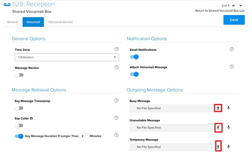The image size is (252, 158).
Task: Open help icon for Email Notifications
Action: [231, 49]
